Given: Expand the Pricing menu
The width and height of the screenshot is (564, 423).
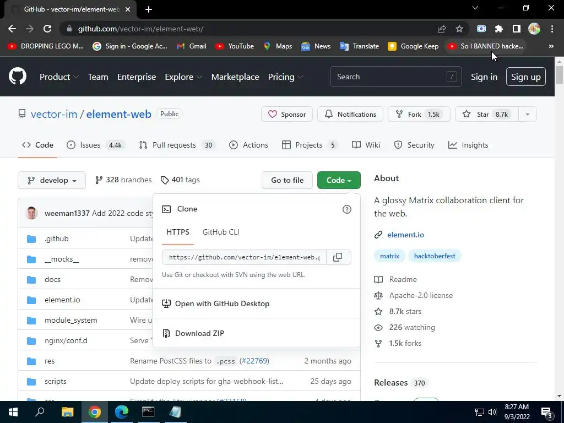Looking at the screenshot, I should pos(286,77).
